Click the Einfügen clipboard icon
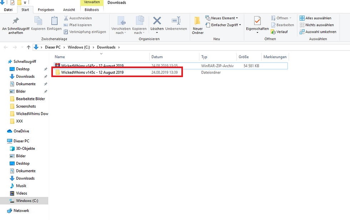350x220 pixels. (x=54, y=21)
